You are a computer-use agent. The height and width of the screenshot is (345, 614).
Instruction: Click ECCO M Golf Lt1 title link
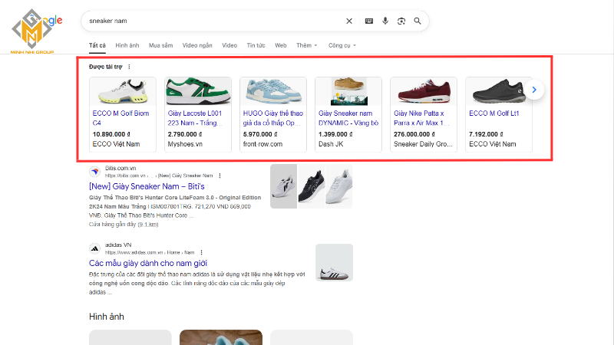[x=494, y=113]
